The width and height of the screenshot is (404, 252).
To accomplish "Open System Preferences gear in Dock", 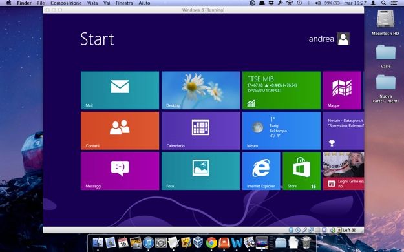I will coord(161,242).
